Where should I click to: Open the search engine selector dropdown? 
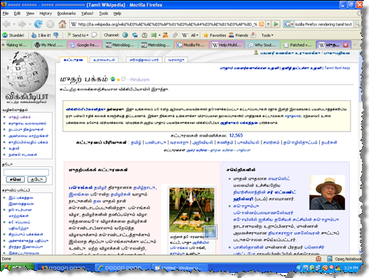point(289,24)
